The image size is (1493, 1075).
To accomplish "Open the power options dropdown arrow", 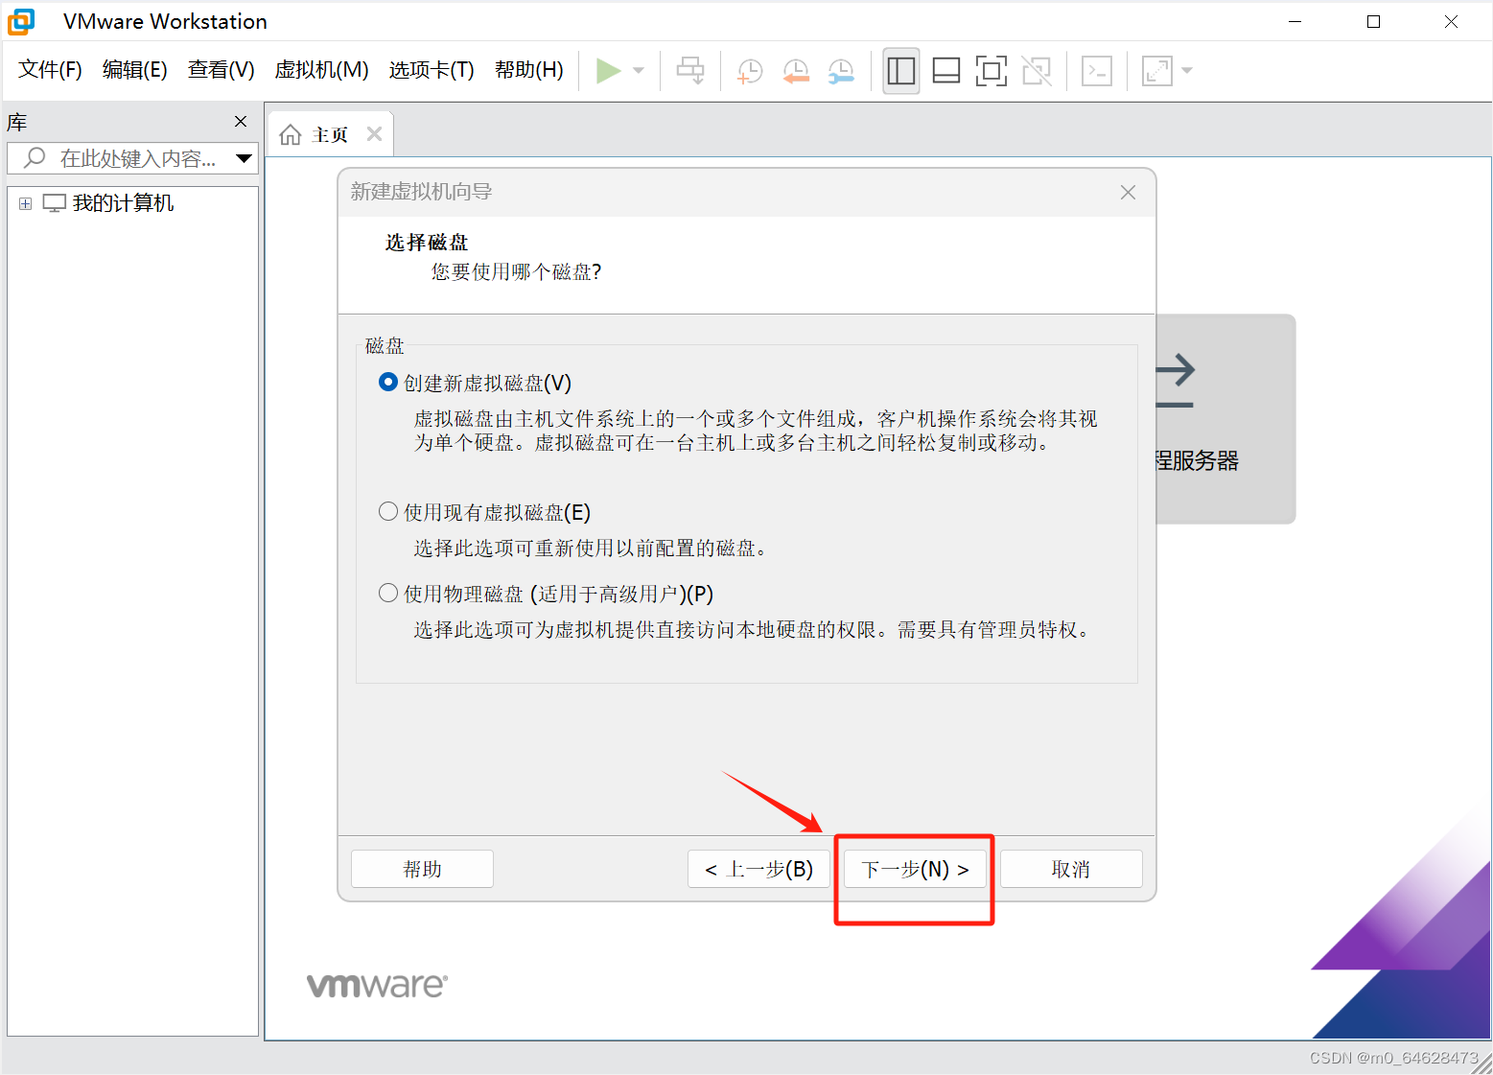I will (x=639, y=70).
